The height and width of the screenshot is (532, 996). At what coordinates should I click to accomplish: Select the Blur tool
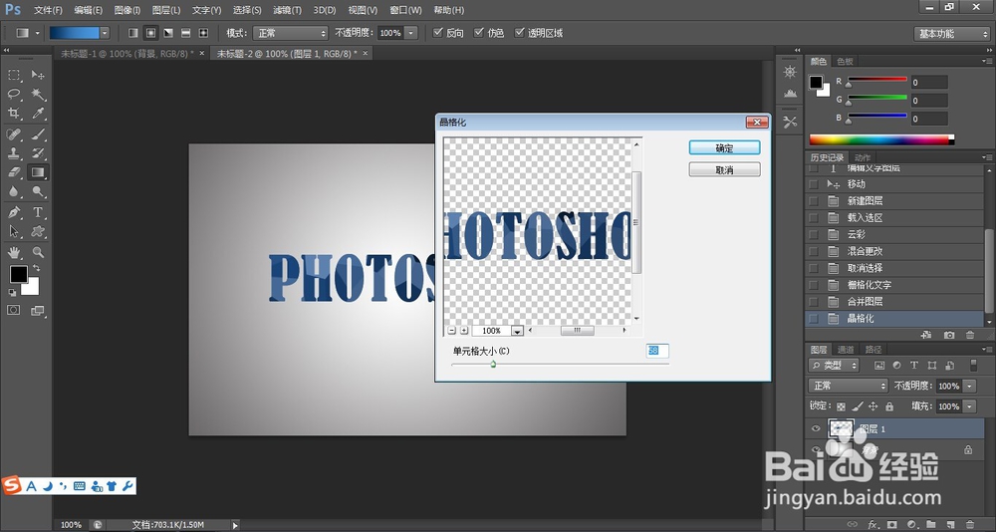tap(14, 191)
